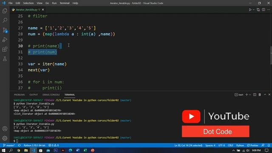The height and width of the screenshot is (153, 272).
Task: Open Photoshop from the taskbar
Action: coord(56,150)
